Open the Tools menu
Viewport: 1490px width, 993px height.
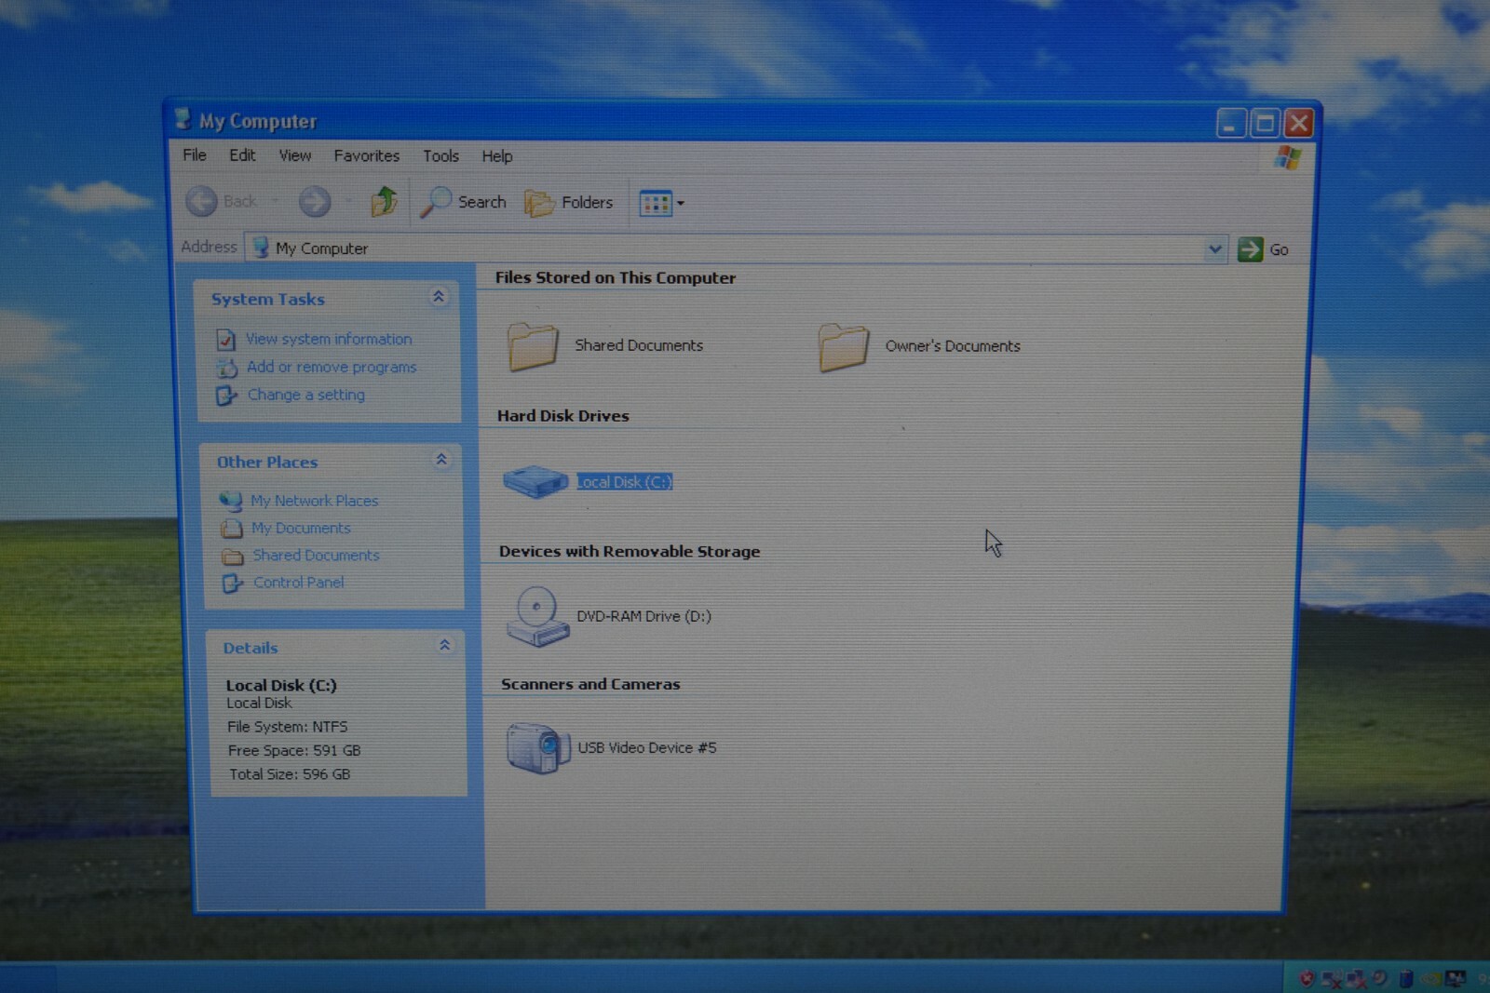click(x=440, y=155)
